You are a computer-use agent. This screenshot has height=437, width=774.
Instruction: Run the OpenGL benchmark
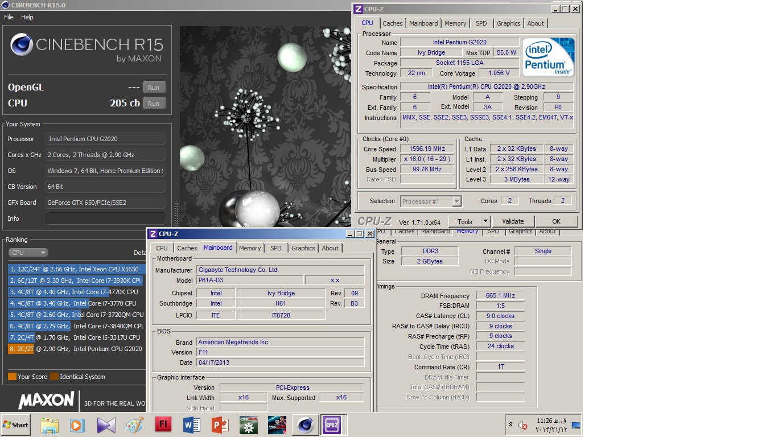(154, 88)
